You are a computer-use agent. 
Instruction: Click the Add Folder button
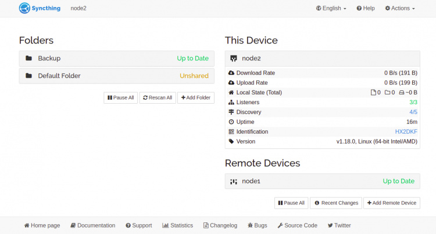point(196,98)
